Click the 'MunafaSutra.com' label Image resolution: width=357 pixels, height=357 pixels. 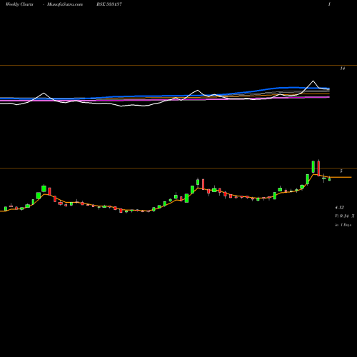(65, 4)
